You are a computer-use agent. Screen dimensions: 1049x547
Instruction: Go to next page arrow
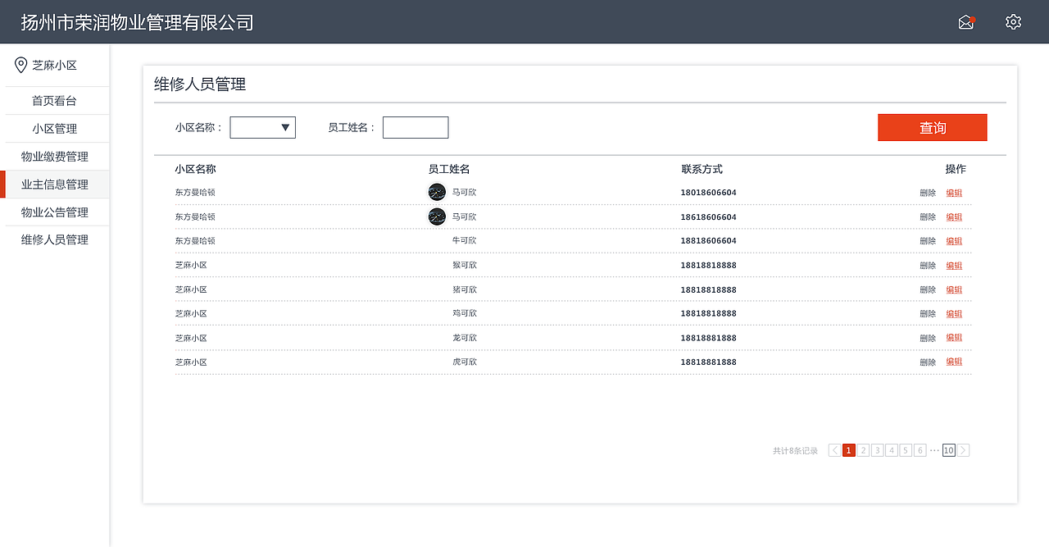964,450
